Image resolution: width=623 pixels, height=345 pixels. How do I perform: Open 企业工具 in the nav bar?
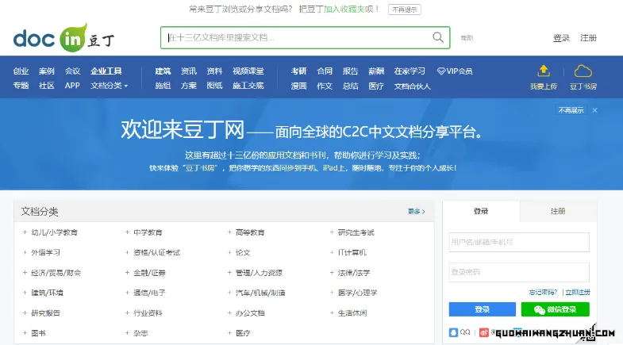point(106,71)
